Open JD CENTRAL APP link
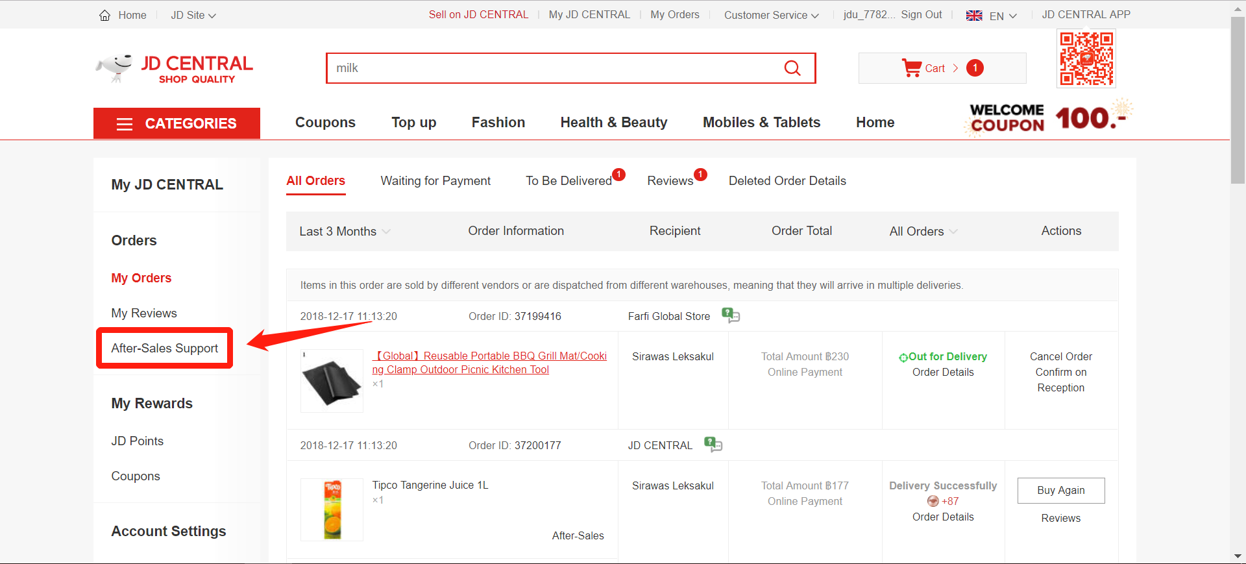The height and width of the screenshot is (564, 1246). (1086, 15)
